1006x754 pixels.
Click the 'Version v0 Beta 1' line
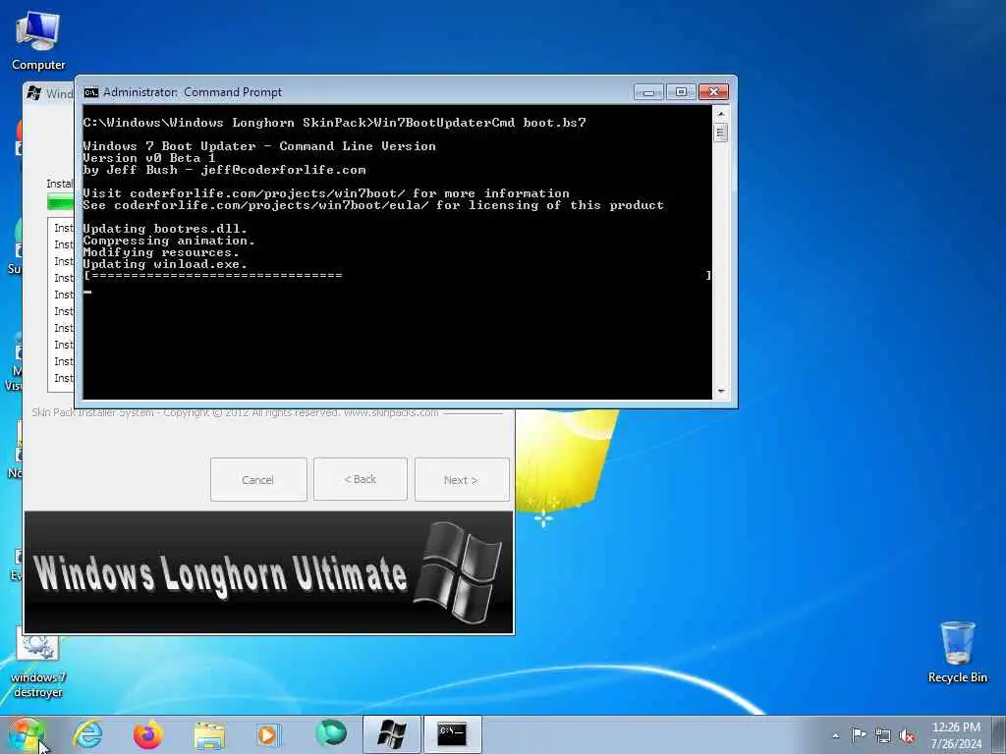pos(149,158)
